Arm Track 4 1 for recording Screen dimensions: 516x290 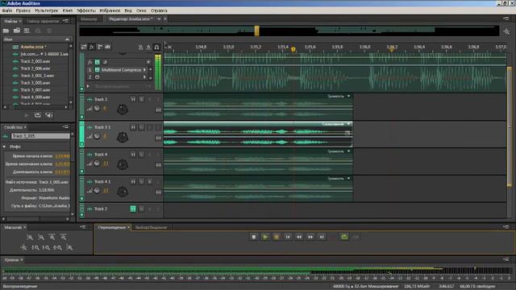pyautogui.click(x=149, y=181)
